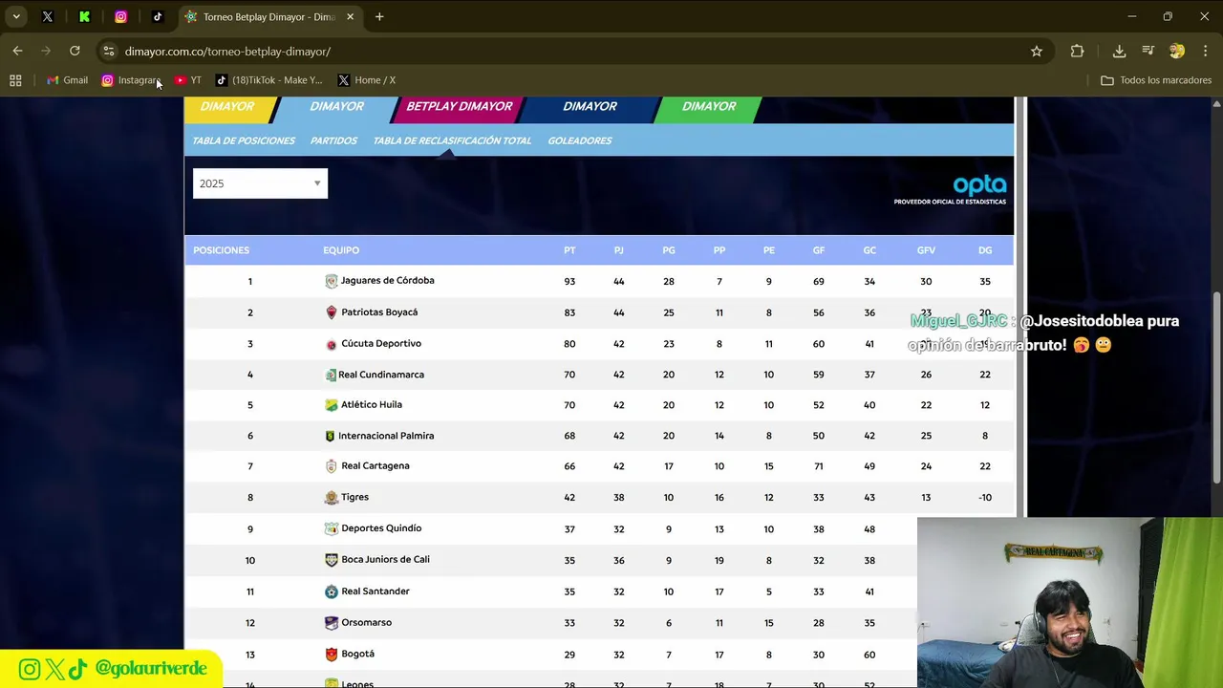This screenshot has width=1223, height=688.
Task: Expand the 2025 year dropdown
Action: [260, 183]
